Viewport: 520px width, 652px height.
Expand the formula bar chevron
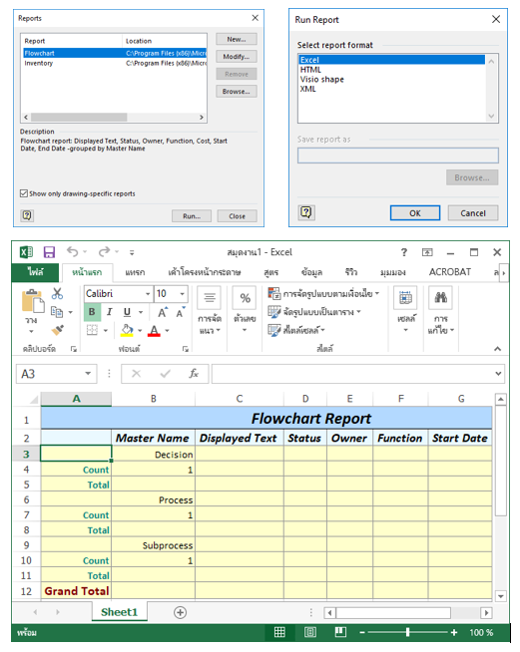coord(498,374)
